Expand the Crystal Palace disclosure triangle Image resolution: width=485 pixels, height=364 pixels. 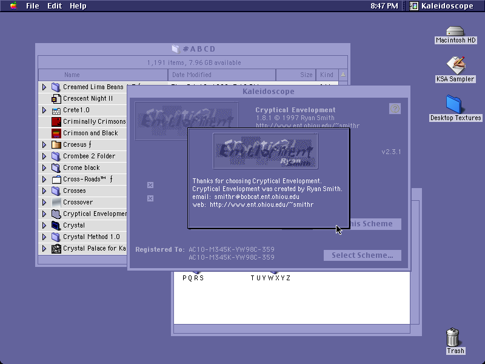coord(44,249)
